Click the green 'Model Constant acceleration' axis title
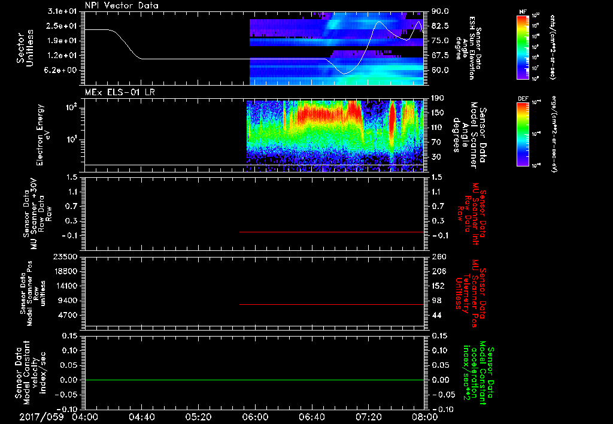Image resolution: width=613 pixels, height=424 pixels. click(478, 373)
